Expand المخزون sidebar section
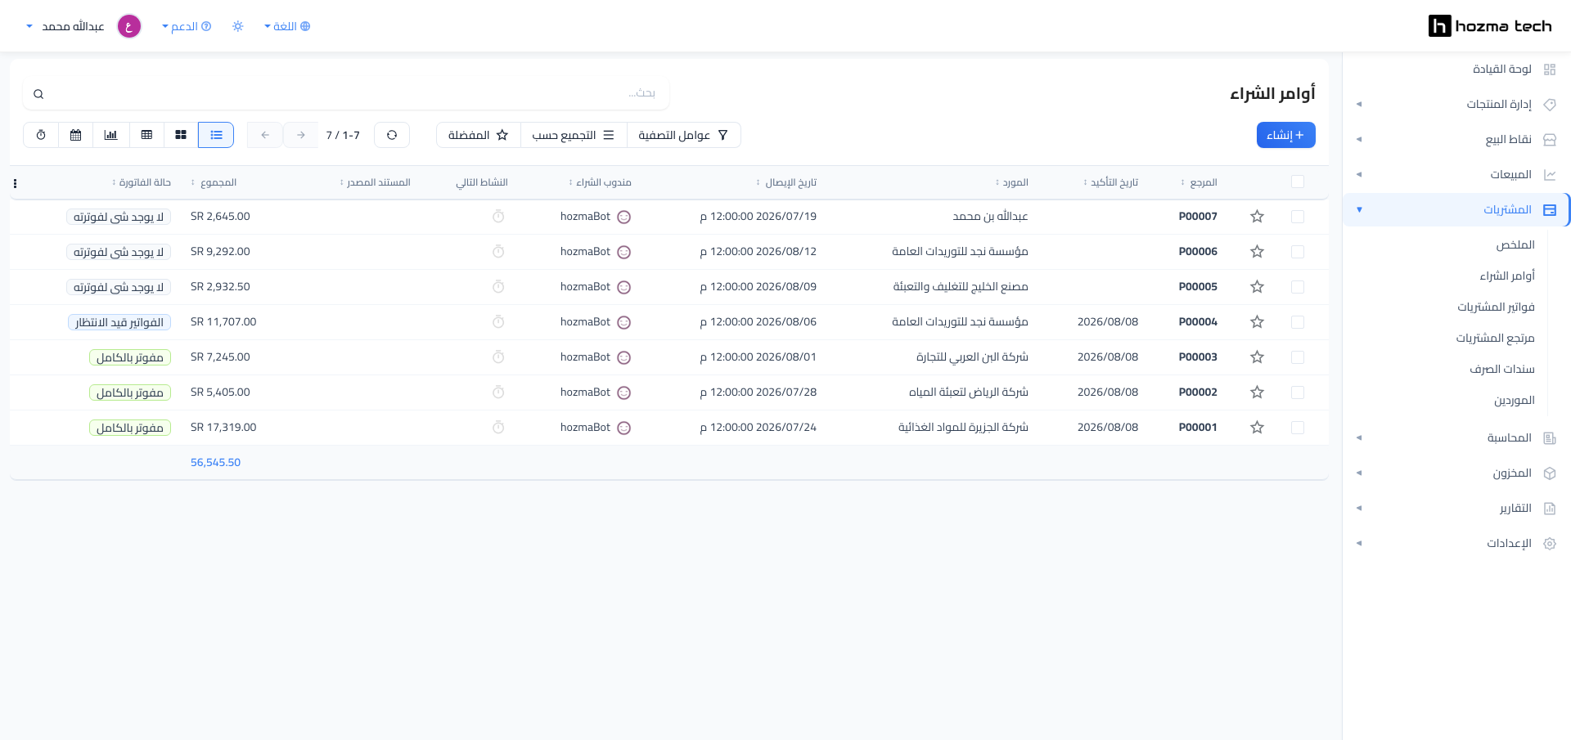The height and width of the screenshot is (740, 1571). (1456, 473)
